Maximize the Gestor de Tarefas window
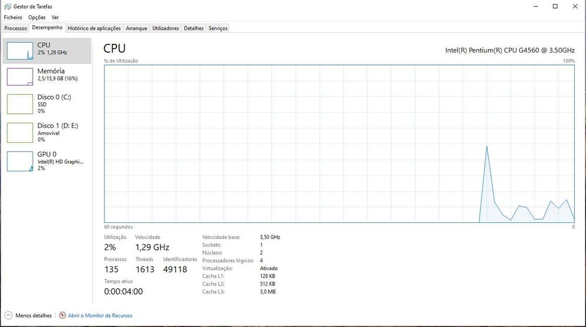Screen dimensions: 586x327 [555, 6]
